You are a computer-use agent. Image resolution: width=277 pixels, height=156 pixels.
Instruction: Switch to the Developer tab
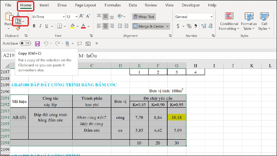click(x=191, y=5)
